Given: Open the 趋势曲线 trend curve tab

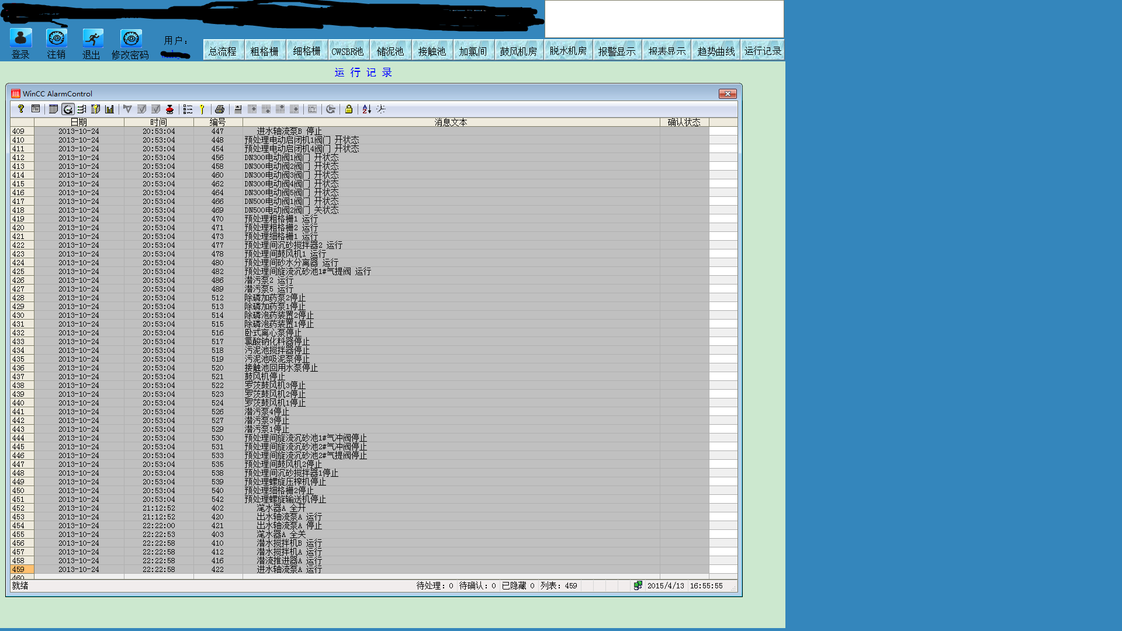Looking at the screenshot, I should 716,51.
